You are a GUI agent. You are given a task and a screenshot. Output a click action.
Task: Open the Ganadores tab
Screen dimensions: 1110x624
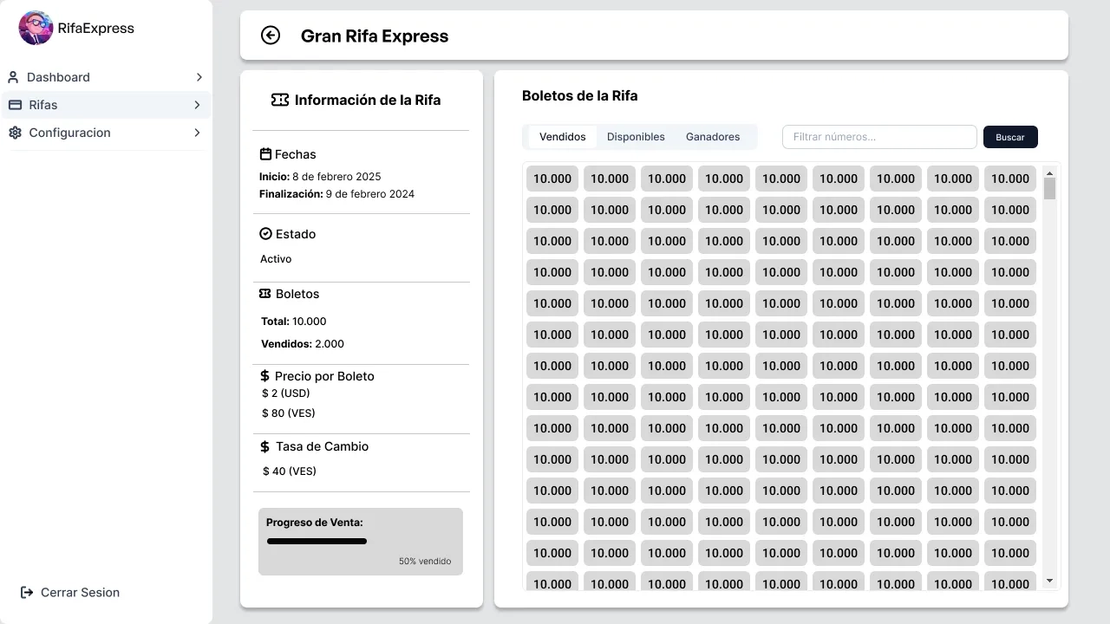click(712, 136)
